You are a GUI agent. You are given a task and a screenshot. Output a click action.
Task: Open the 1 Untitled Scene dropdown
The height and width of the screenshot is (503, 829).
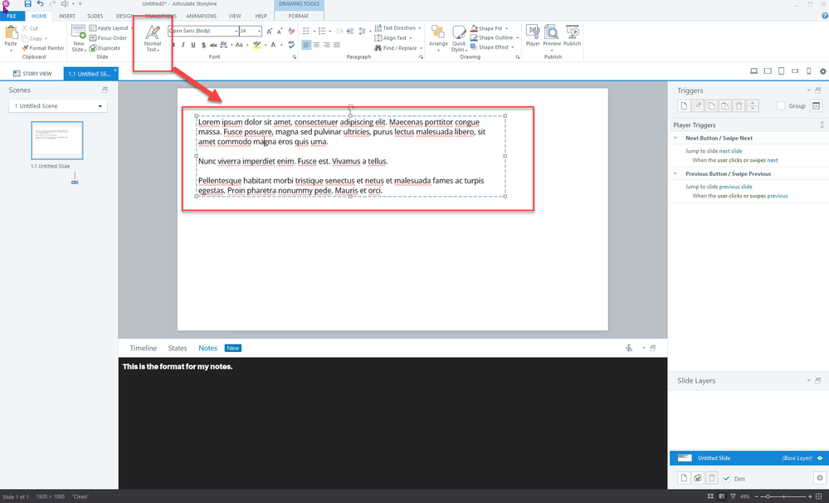coord(57,106)
